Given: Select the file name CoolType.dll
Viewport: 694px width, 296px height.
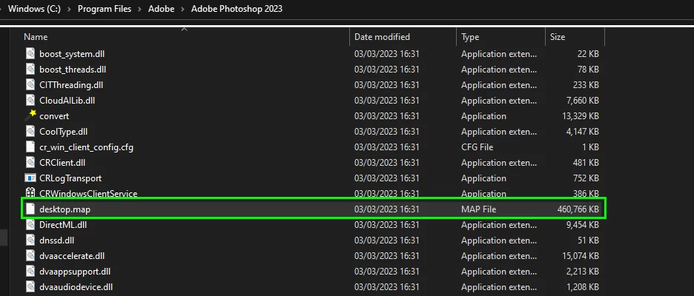Looking at the screenshot, I should coord(65,132).
